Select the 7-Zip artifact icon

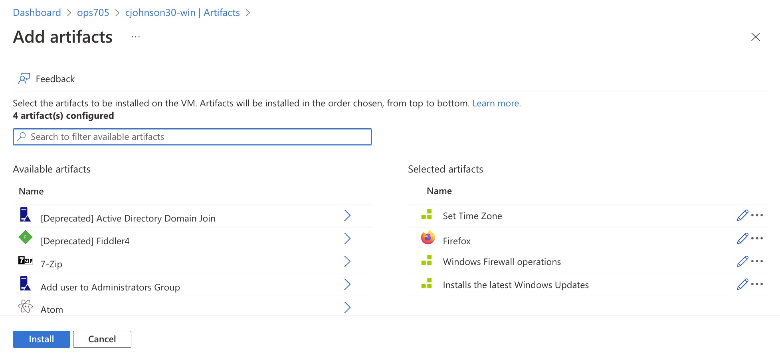25,261
